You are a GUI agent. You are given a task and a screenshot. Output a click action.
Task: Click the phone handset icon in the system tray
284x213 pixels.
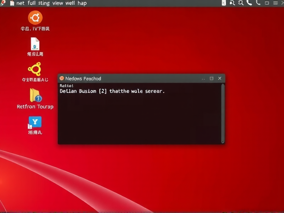pyautogui.click(x=250, y=3)
